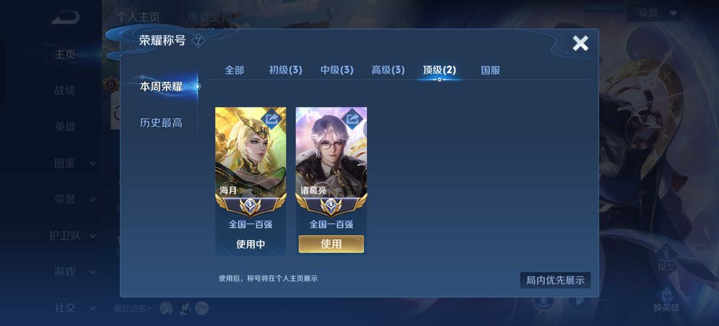
Task: Click the 局内优先展示 button
Action: (555, 280)
